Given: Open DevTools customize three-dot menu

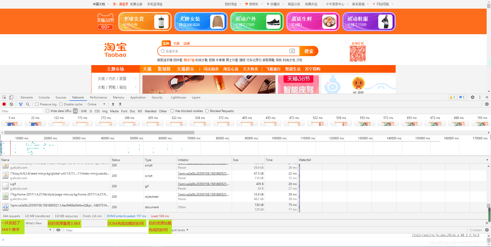Looking at the screenshot, I should tap(480, 97).
